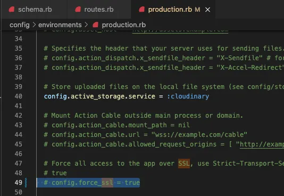Click the Ruby icon in the breadcrumb
Screen dimensions: 284x196
coord(95,25)
